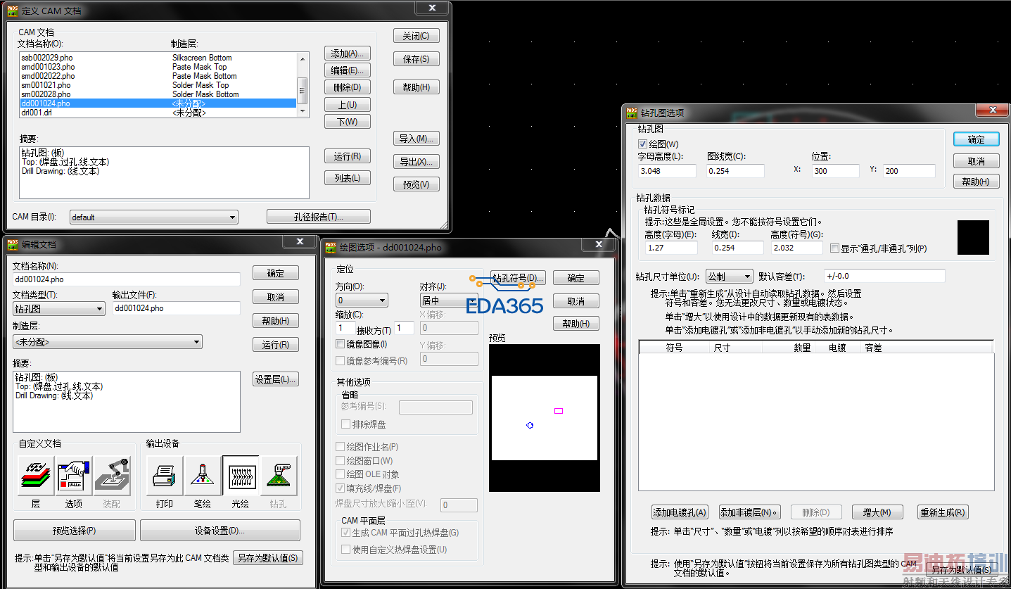Viewport: 1011px width, 589px height.
Task: Toggle 生成 CAM 平面过孔热焊盘(G) checkbox
Action: 345,533
